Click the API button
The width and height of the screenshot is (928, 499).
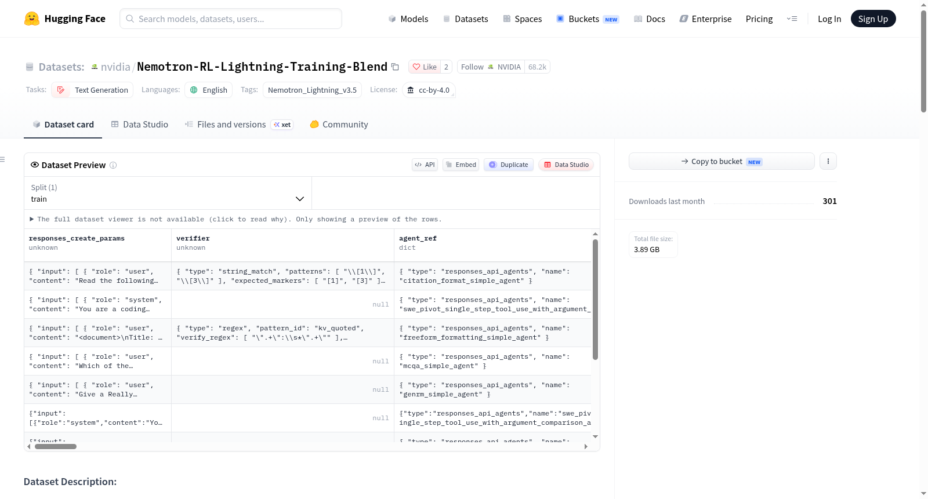click(425, 165)
